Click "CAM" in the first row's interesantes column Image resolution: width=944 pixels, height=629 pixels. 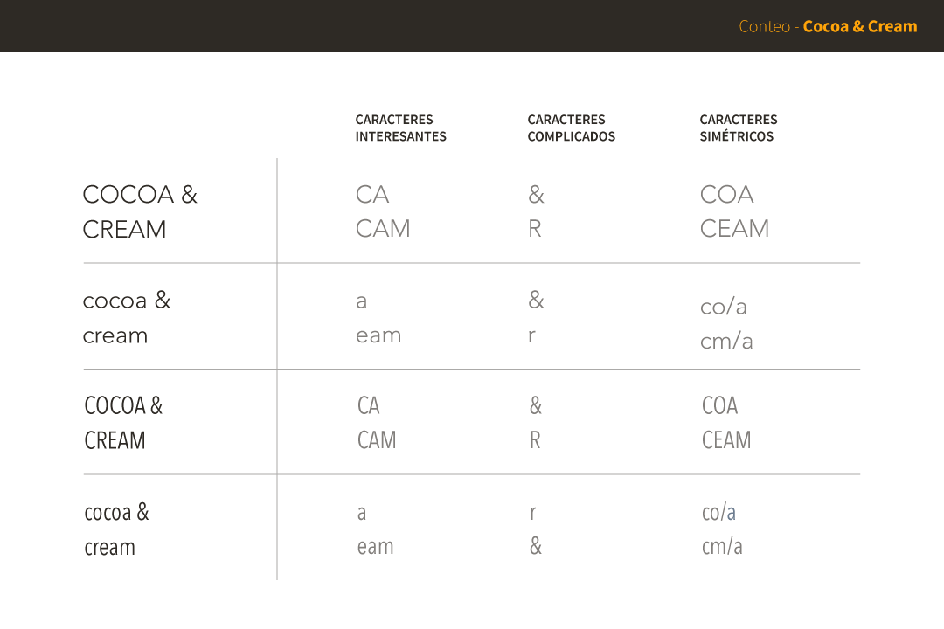pos(383,229)
